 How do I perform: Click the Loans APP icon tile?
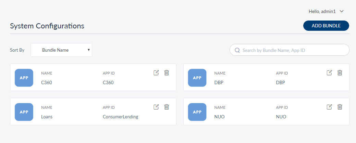[24, 112]
